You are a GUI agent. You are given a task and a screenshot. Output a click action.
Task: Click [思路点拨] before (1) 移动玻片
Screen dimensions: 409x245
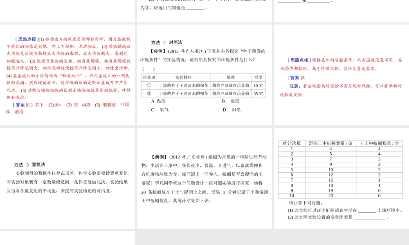(x=27, y=39)
